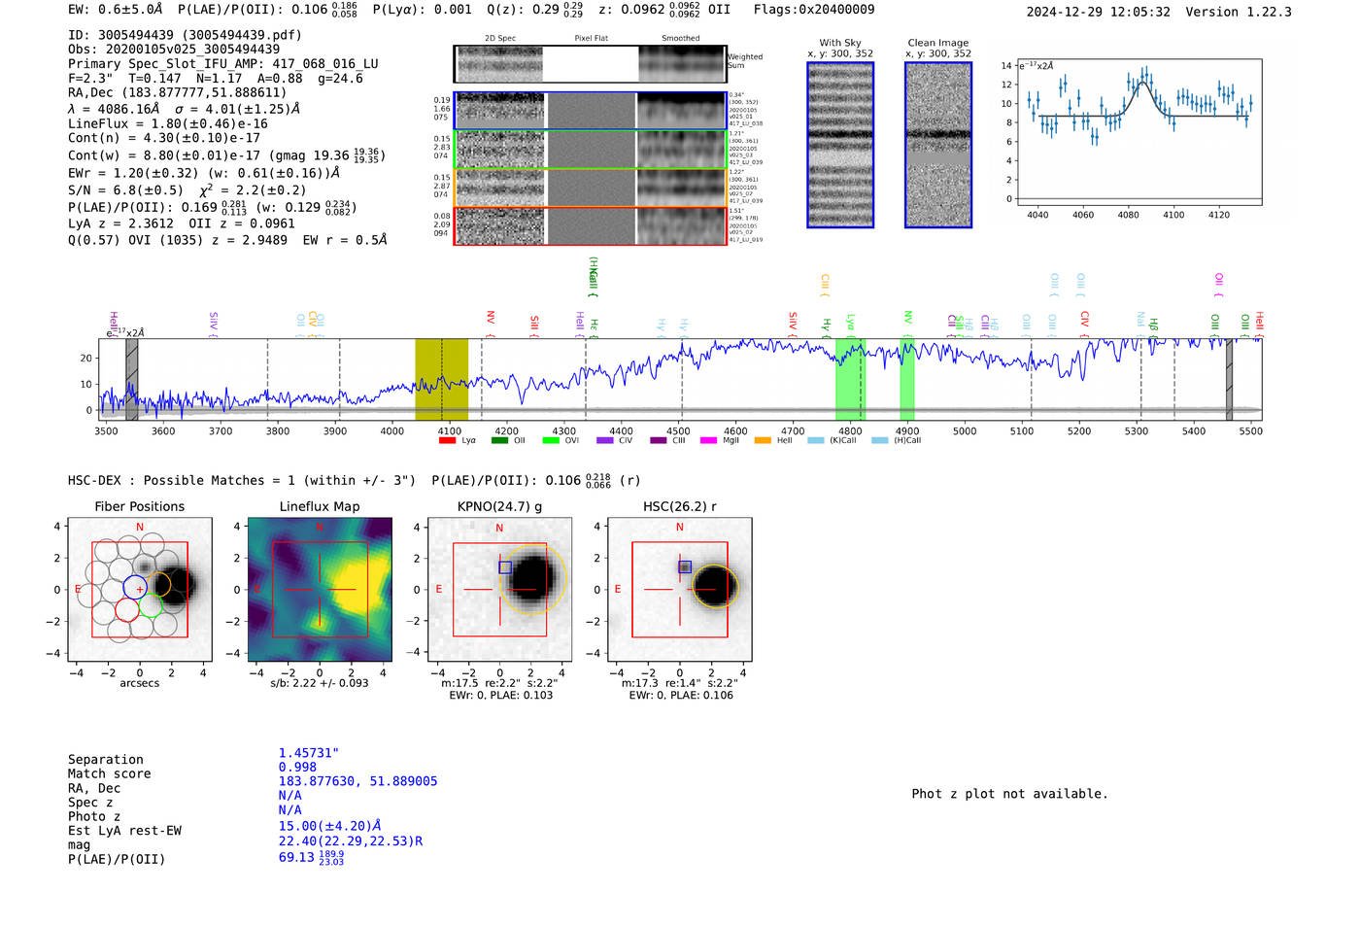
Task: Select the blue fiber circle in Fiber Positions
Action: tap(135, 587)
